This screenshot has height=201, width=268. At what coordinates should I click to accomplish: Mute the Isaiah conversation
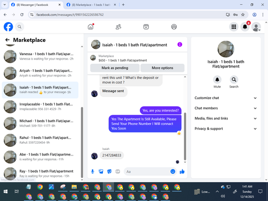coord(217,80)
